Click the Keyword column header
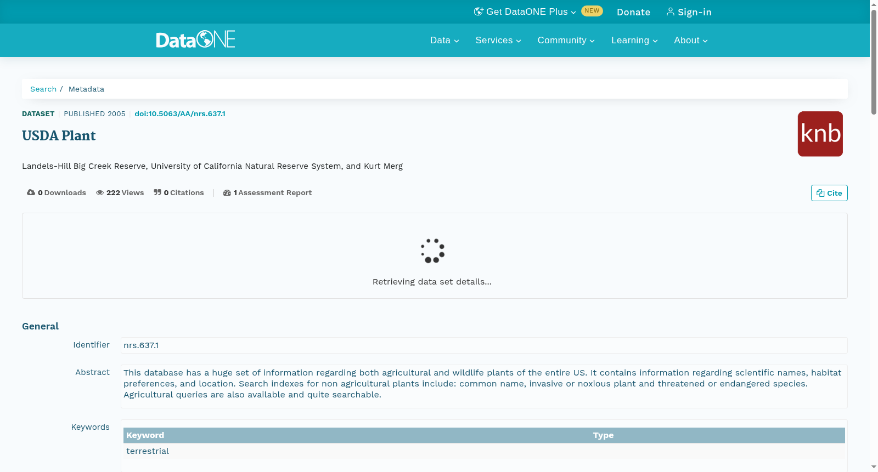The height and width of the screenshot is (472, 878). coord(145,435)
